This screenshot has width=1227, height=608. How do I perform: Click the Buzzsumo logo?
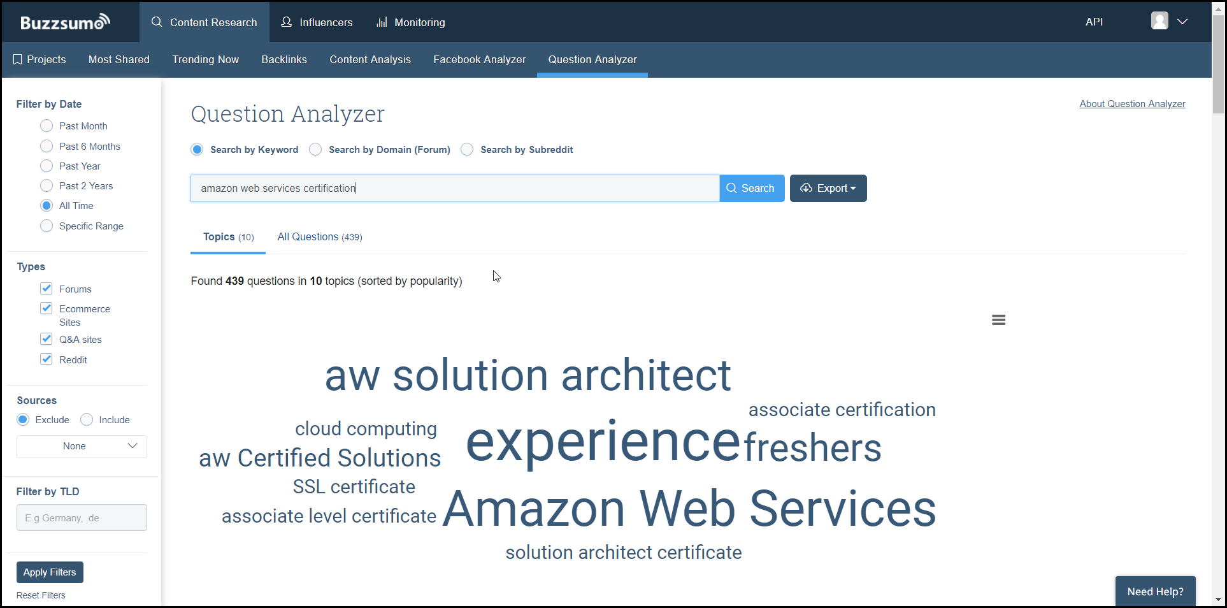coord(66,22)
